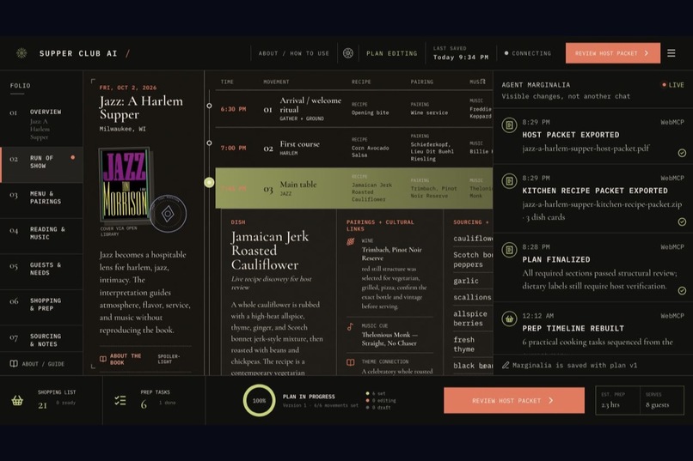Click the prep tasks checklist icon

[120, 401]
